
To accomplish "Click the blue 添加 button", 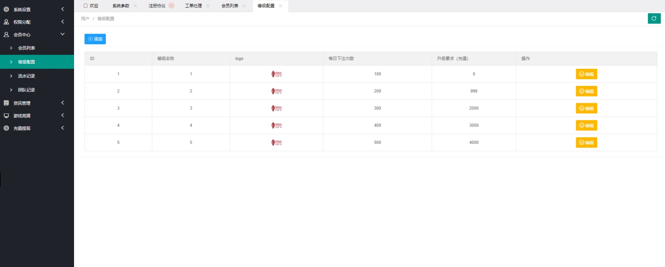I will 95,39.
